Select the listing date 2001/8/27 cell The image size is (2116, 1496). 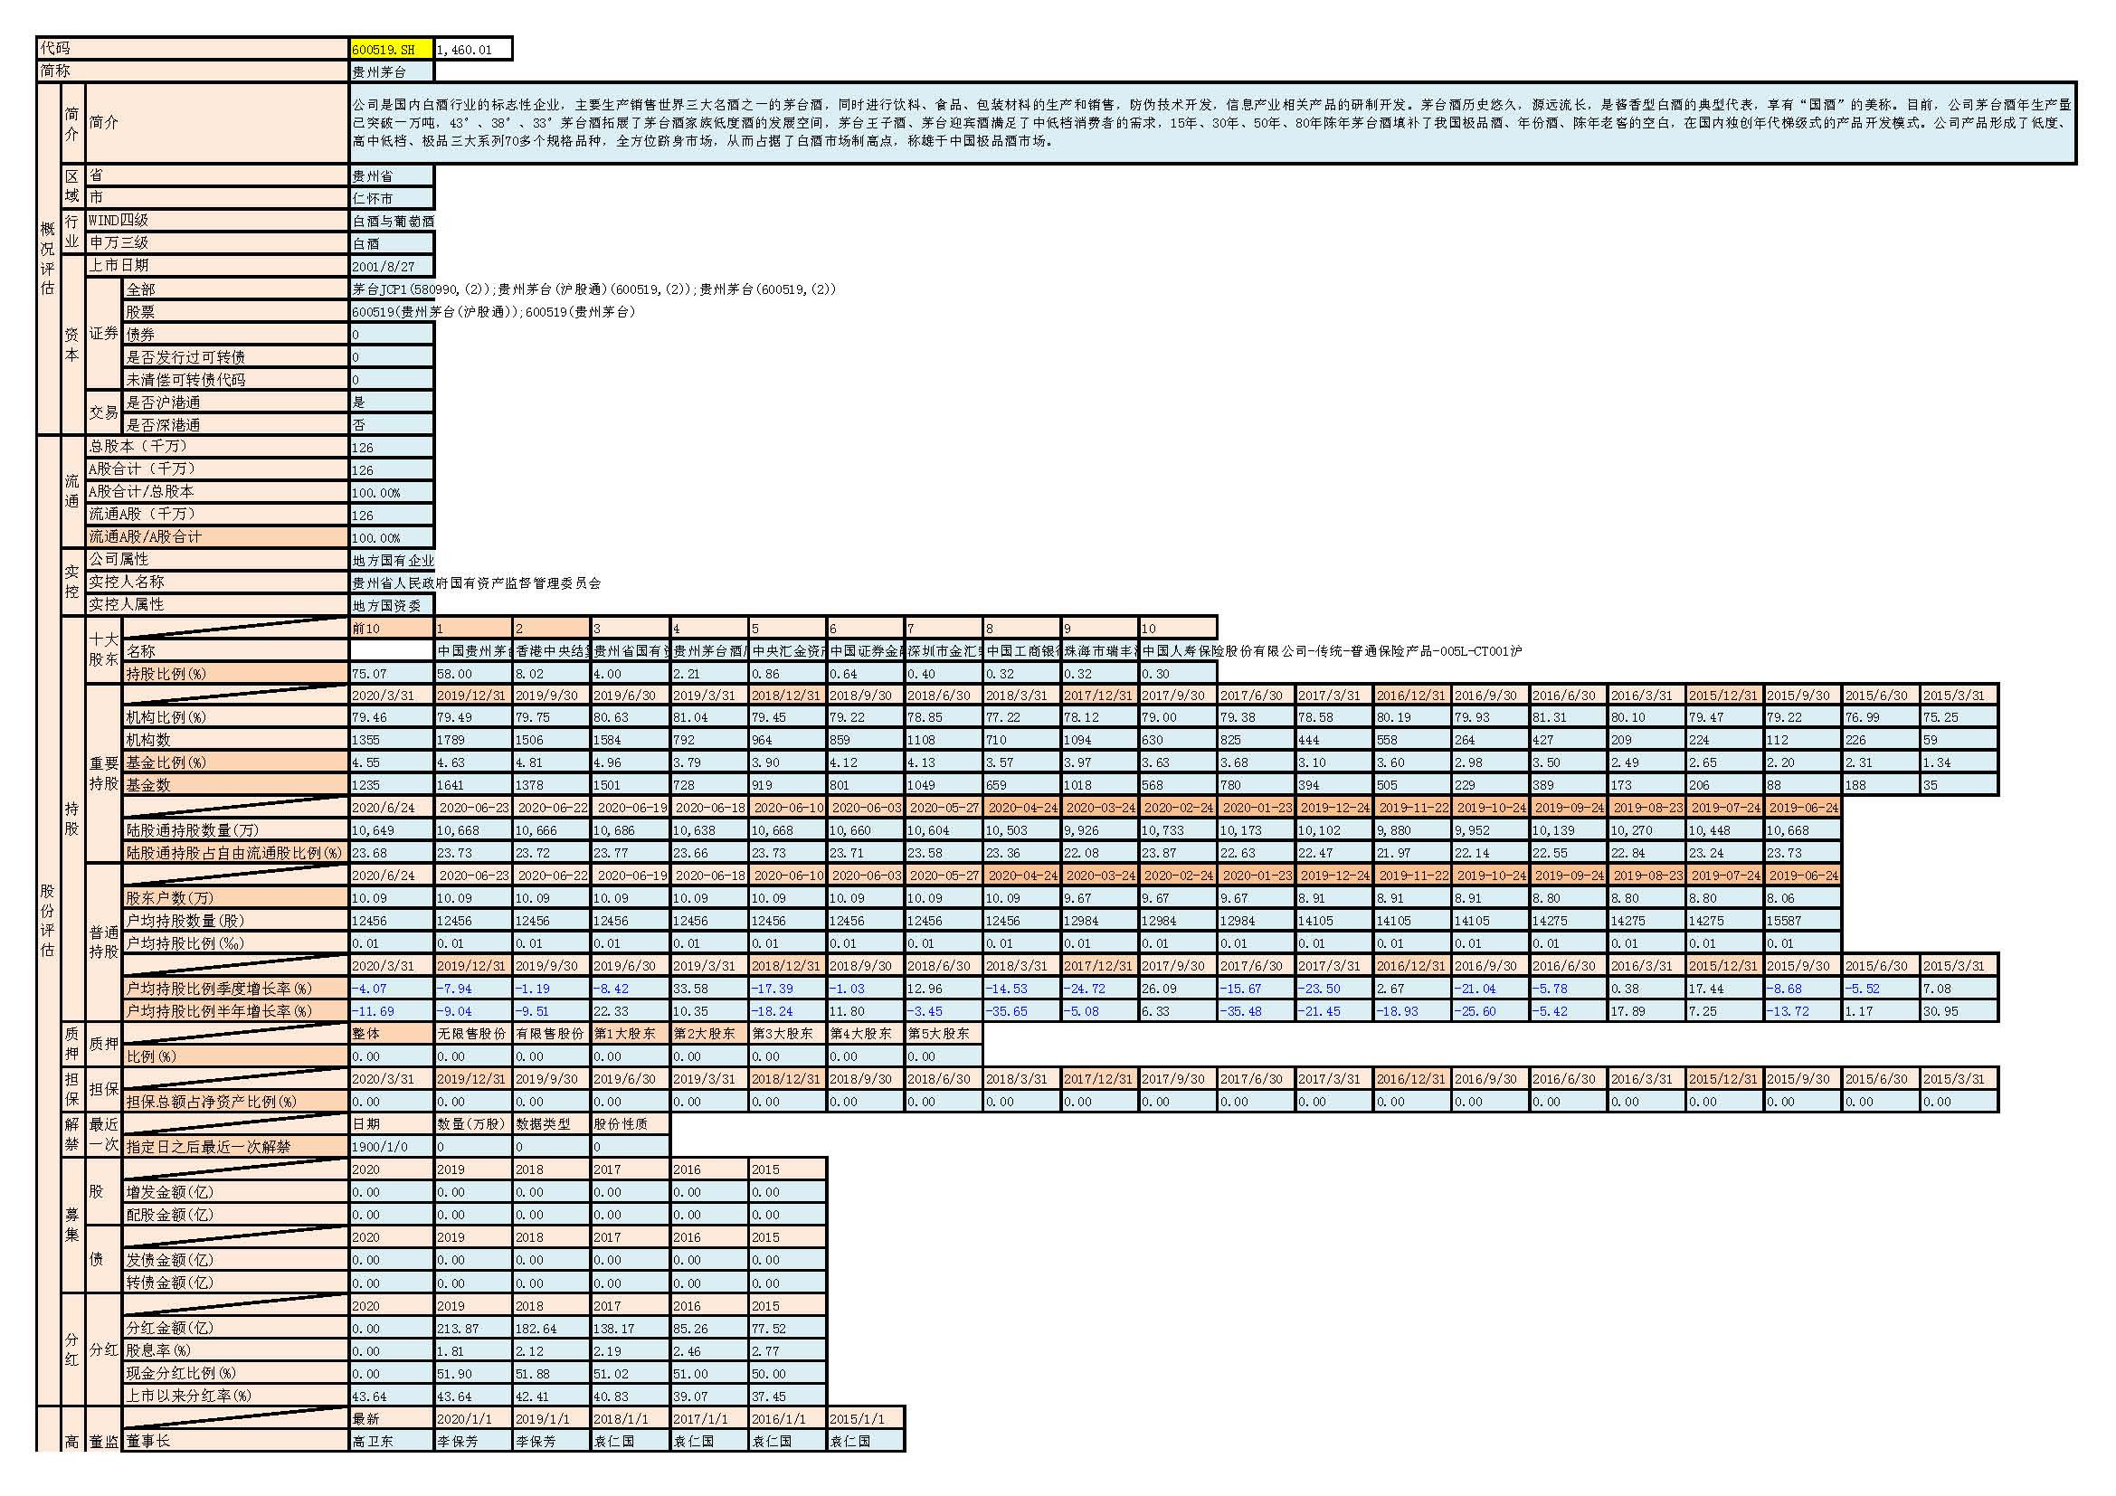point(391,266)
